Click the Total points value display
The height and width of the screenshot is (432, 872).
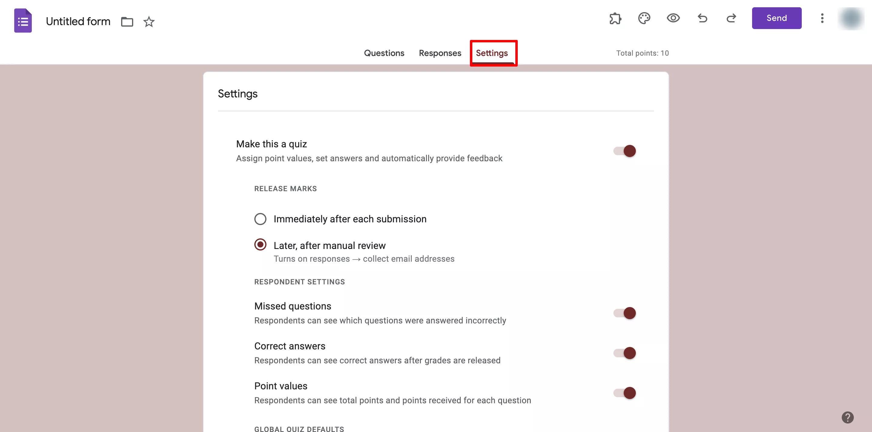pos(642,52)
